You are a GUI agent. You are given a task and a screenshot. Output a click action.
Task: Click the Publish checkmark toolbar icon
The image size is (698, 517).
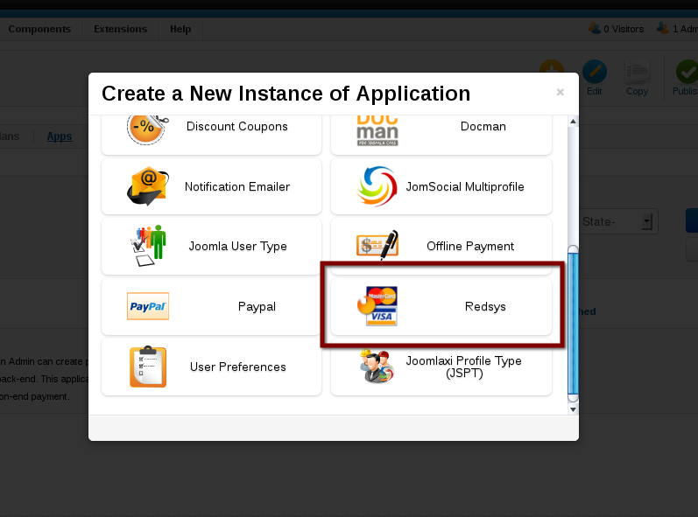coord(687,72)
